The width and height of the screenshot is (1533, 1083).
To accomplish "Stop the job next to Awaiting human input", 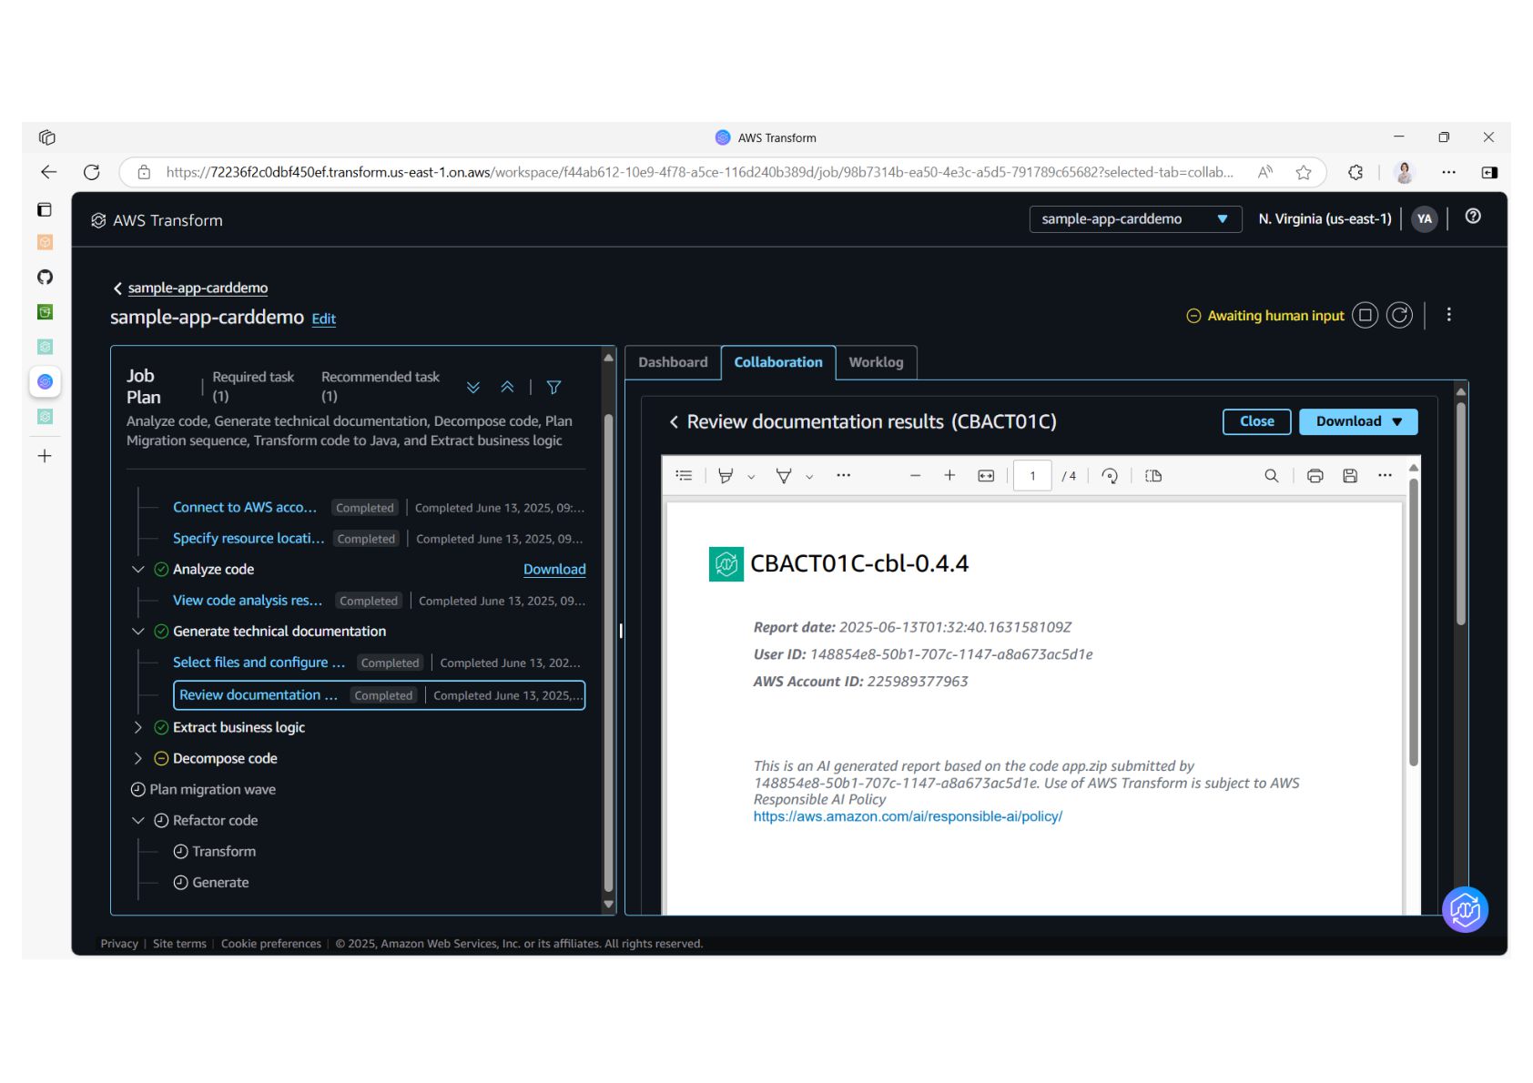I will point(1365,316).
